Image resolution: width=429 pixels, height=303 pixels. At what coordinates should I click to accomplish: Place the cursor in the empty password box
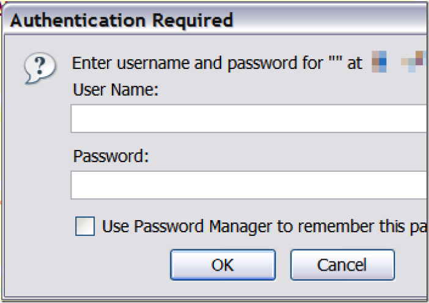pos(249,185)
